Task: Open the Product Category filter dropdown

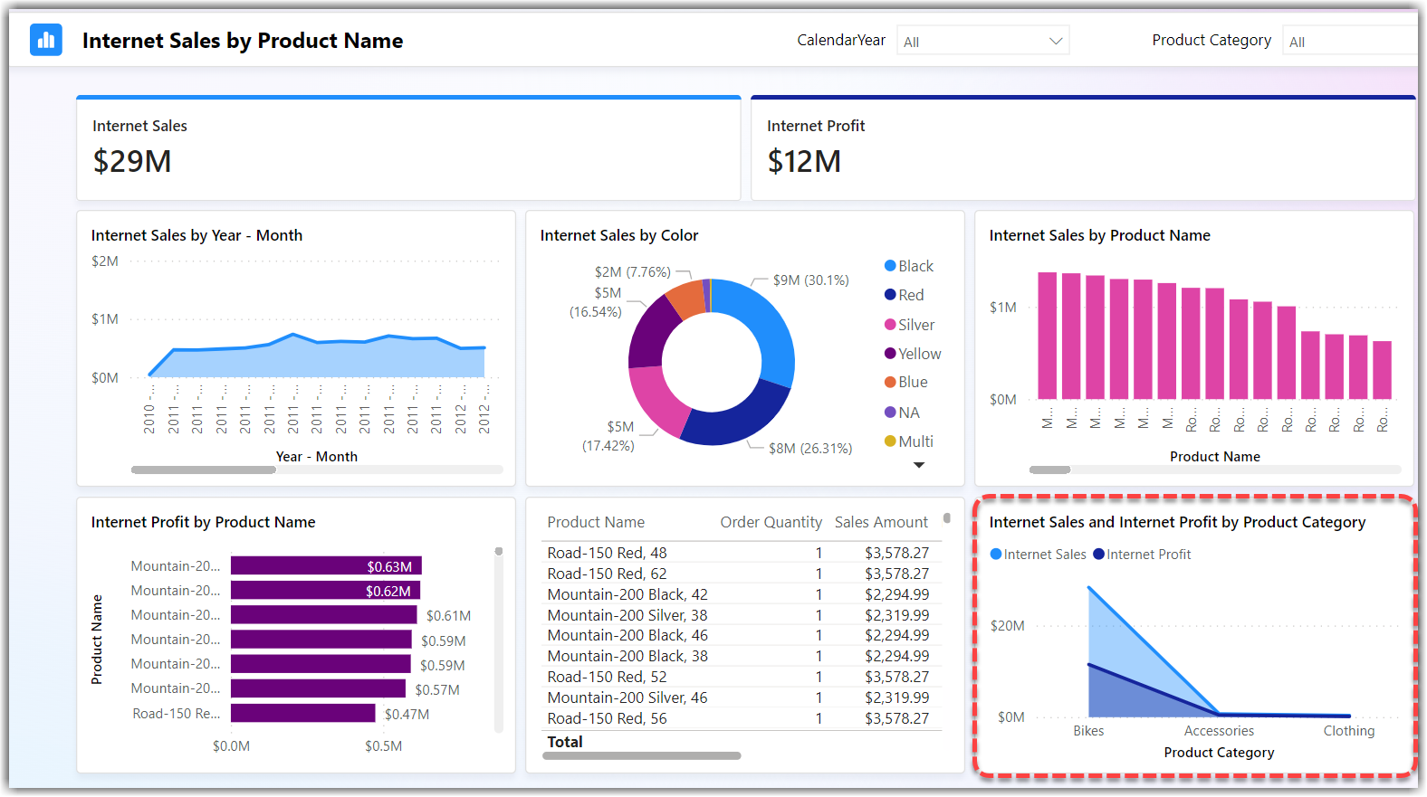Action: (x=1349, y=42)
